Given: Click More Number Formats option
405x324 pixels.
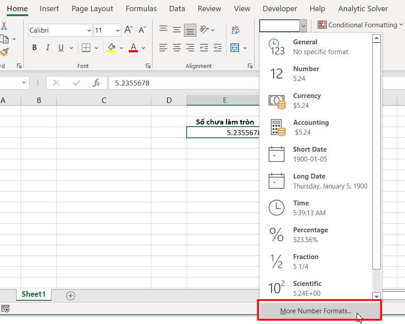Looking at the screenshot, I should click(x=315, y=311).
